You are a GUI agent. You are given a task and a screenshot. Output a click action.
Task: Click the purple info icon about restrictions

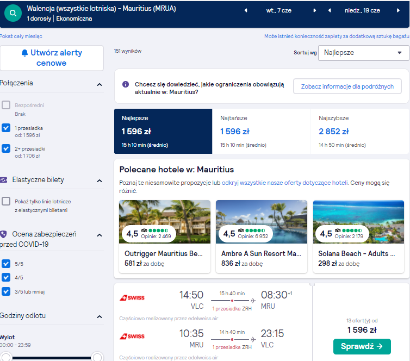(126, 84)
